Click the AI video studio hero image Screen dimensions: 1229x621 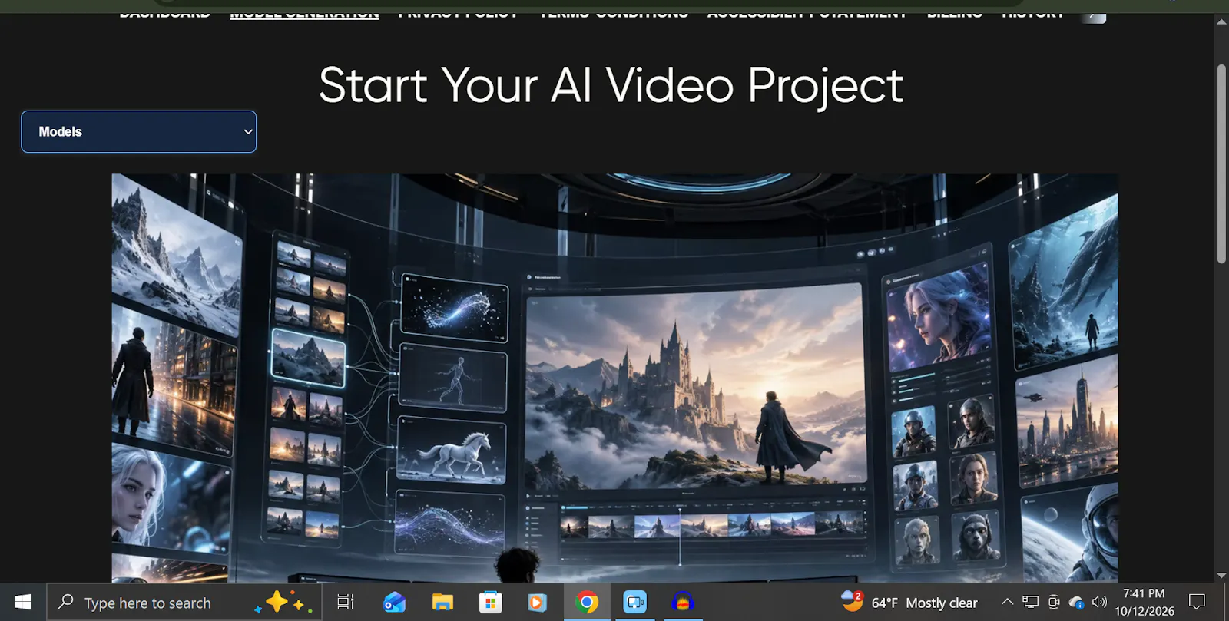[614, 378]
